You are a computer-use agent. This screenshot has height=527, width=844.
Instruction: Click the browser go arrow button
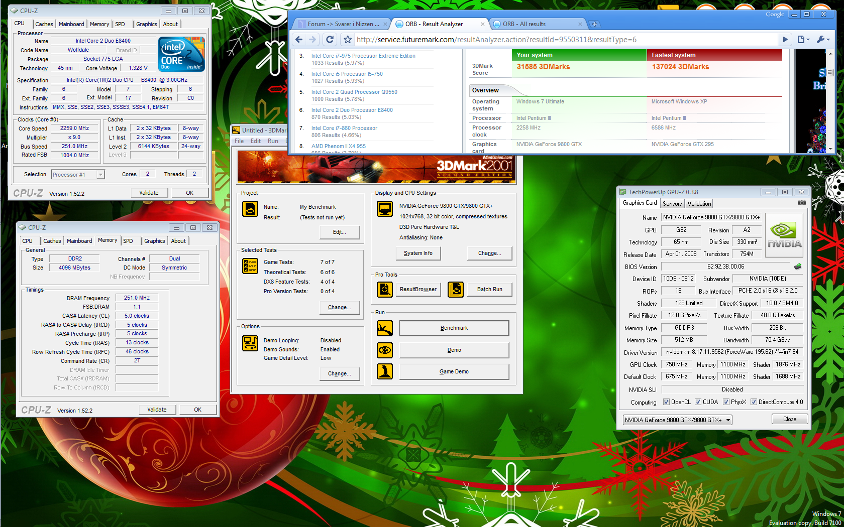[785, 40]
